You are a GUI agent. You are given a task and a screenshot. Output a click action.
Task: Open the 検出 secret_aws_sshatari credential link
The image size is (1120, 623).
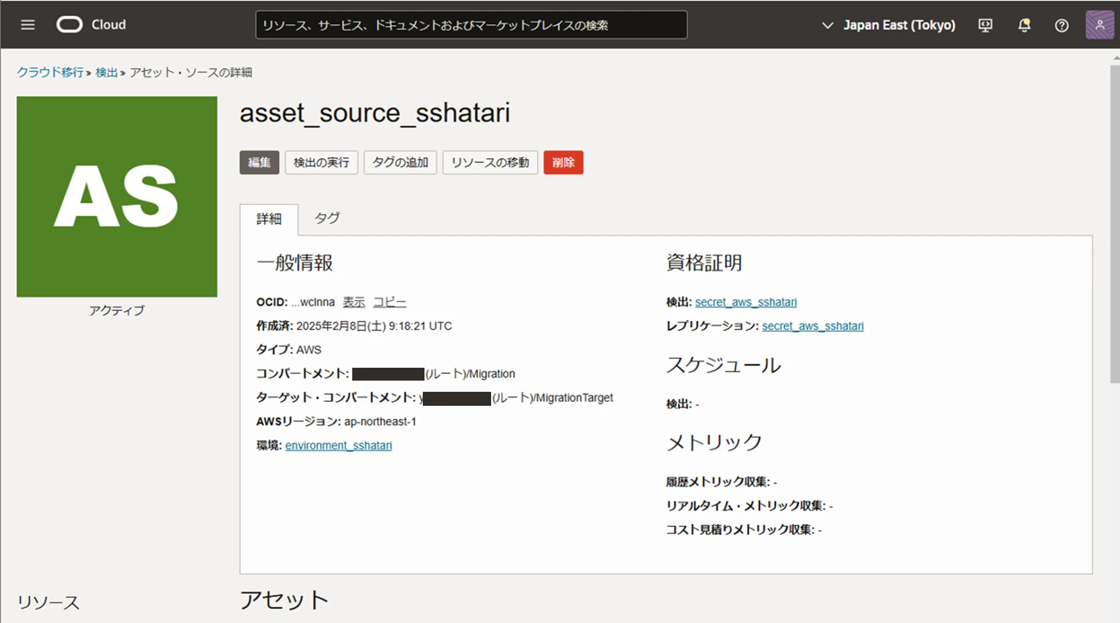[x=746, y=302]
